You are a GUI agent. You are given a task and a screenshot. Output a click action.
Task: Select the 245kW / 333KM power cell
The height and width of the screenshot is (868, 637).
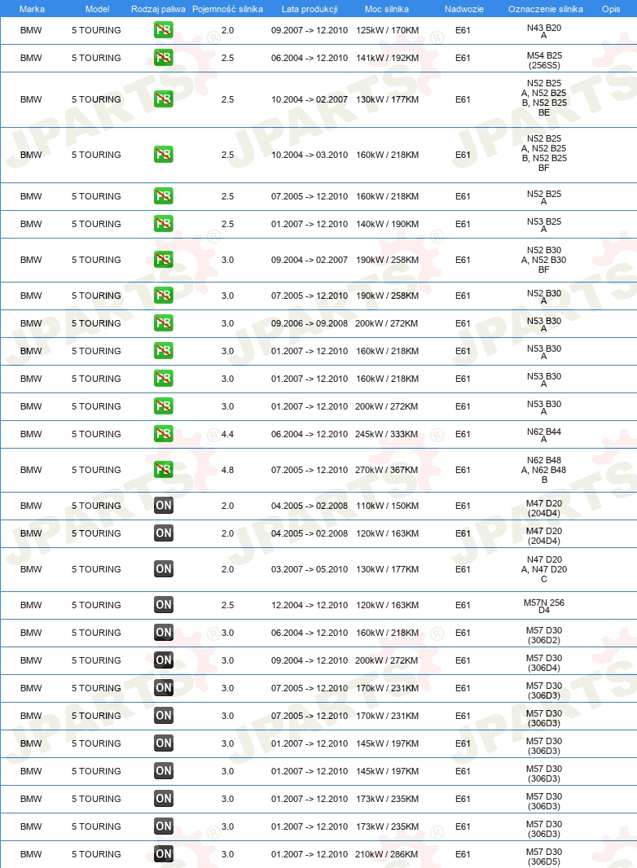tap(387, 435)
